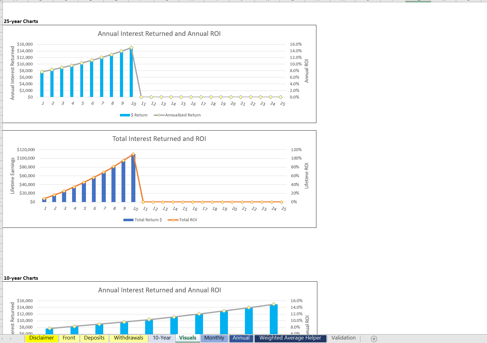Click the Annual Interest Returned axis title
The width and height of the screenshot is (487, 343).
coord(13,73)
